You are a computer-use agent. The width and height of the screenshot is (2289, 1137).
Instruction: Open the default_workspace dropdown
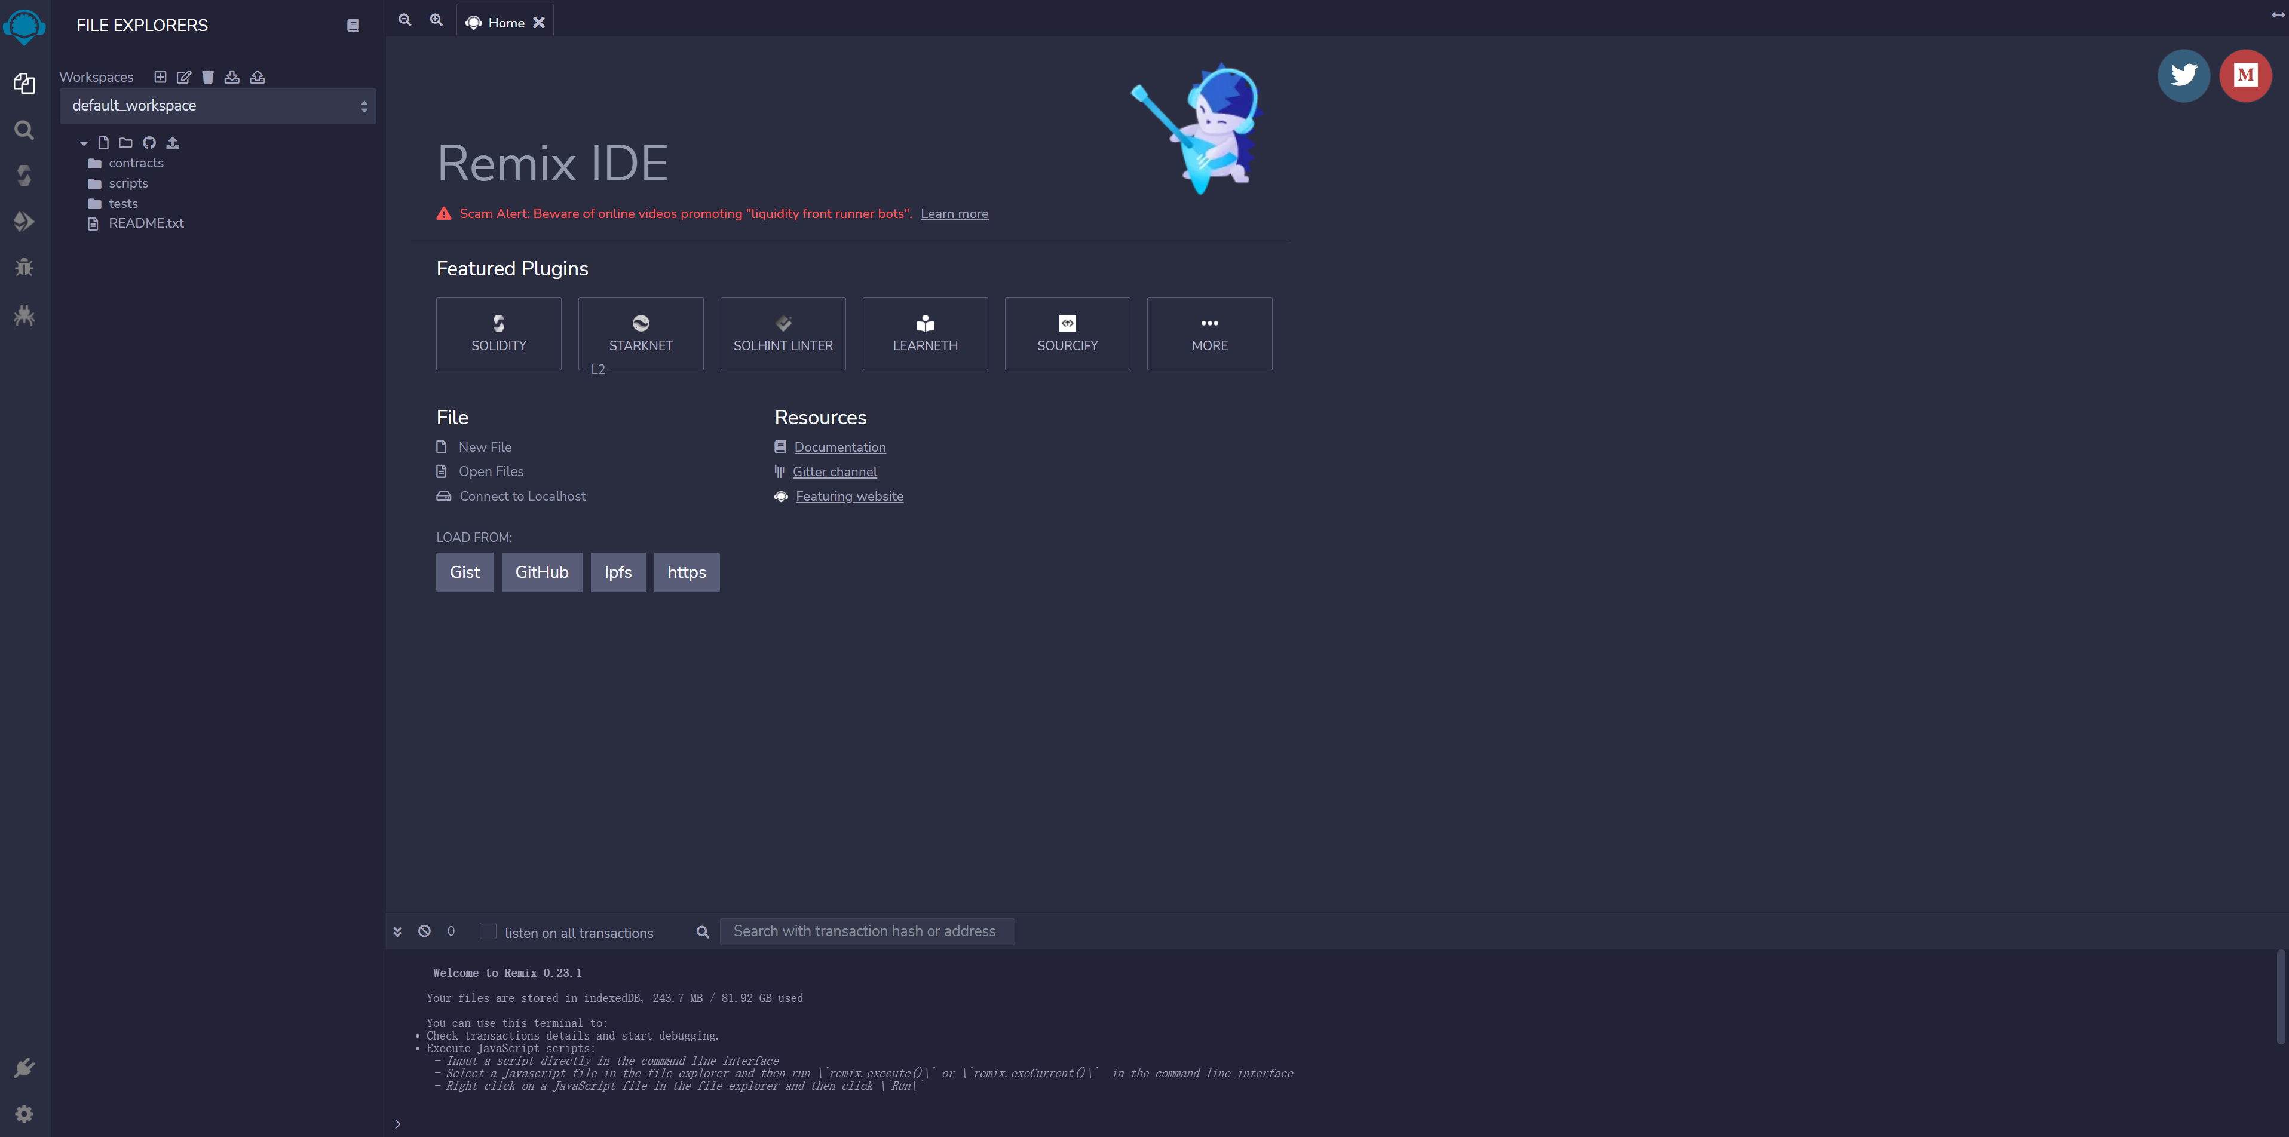[217, 106]
